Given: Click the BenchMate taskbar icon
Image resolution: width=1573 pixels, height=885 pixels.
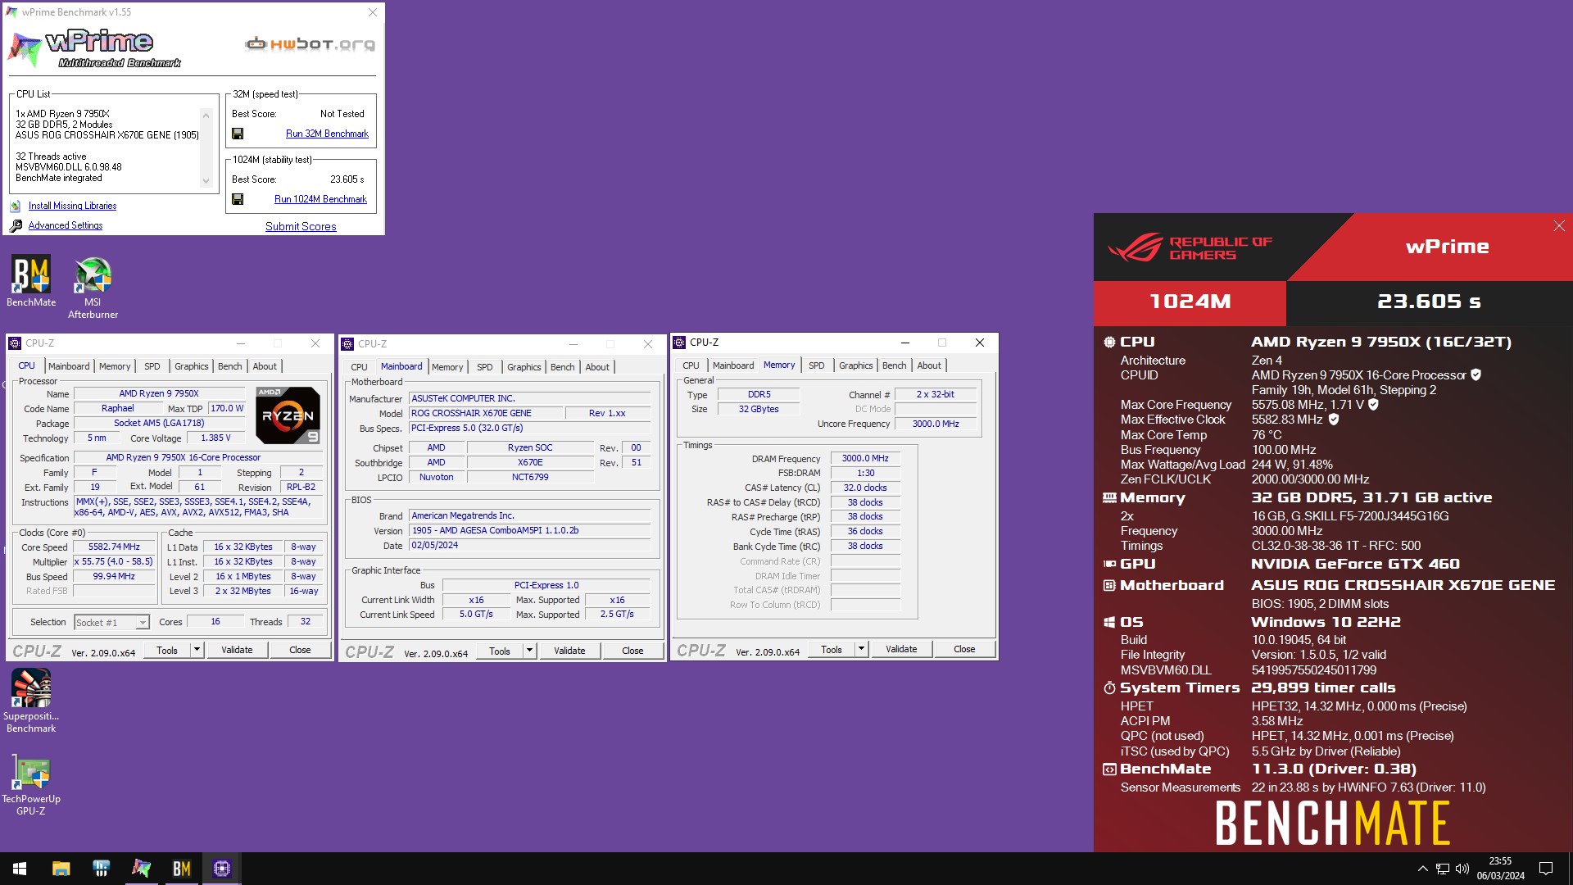Looking at the screenshot, I should coord(181,869).
